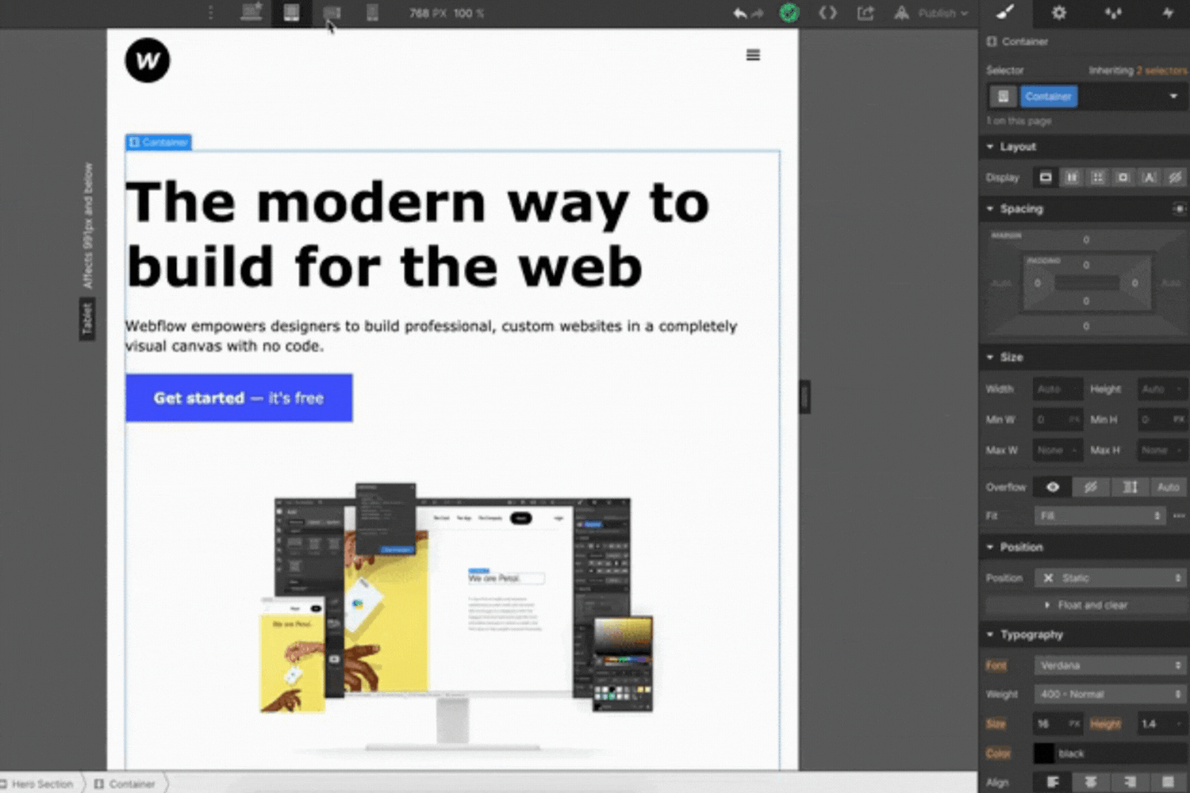
Task: Enable hidden display mode with eye-slash icon
Action: 1175,177
